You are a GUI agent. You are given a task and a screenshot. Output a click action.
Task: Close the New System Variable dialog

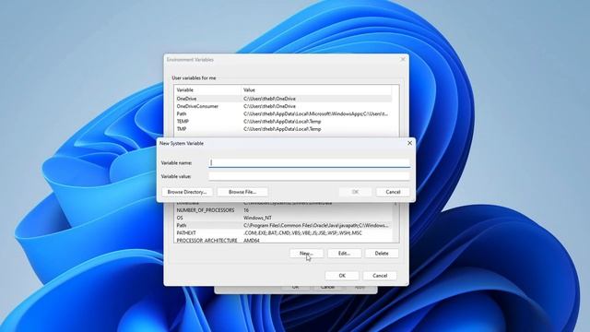click(x=409, y=143)
